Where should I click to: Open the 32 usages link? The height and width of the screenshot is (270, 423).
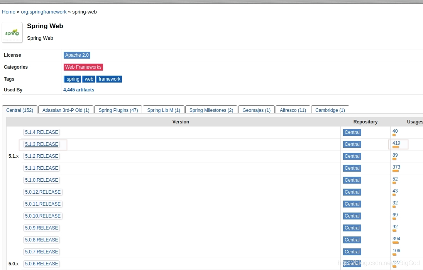tap(395, 203)
